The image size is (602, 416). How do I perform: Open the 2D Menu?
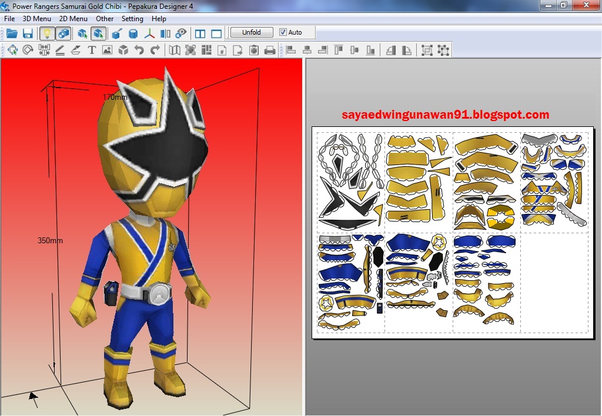[73, 18]
